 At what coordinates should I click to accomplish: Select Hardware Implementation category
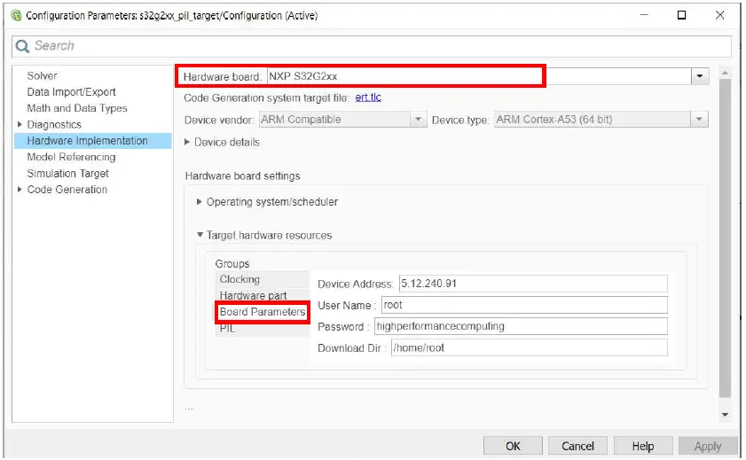click(x=93, y=141)
